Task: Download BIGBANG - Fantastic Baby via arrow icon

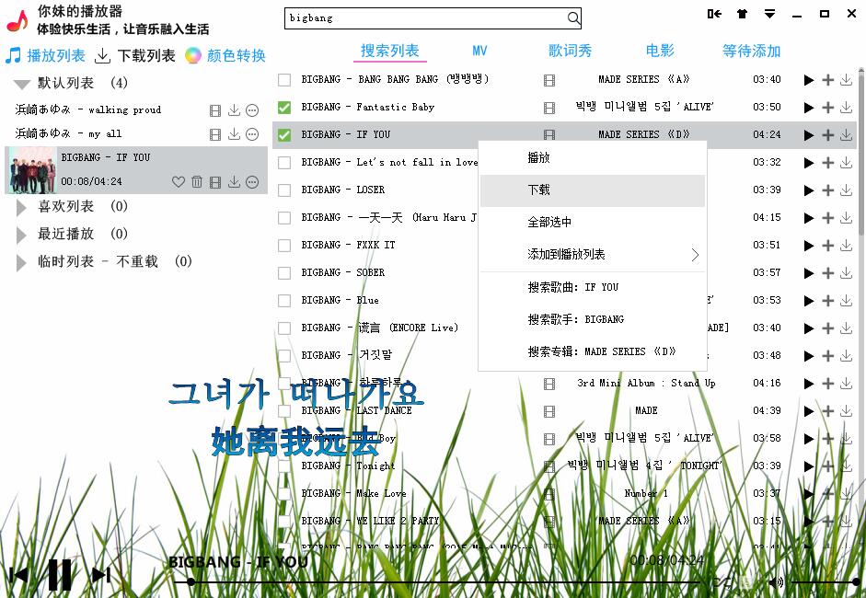Action: [846, 107]
